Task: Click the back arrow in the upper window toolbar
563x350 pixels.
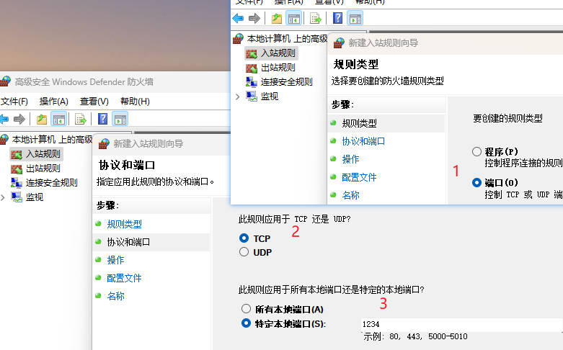Action: coord(238,18)
